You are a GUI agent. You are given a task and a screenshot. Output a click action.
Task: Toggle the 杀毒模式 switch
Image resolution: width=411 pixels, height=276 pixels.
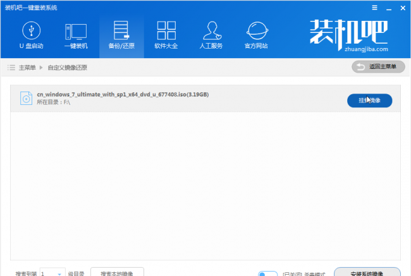(267, 273)
